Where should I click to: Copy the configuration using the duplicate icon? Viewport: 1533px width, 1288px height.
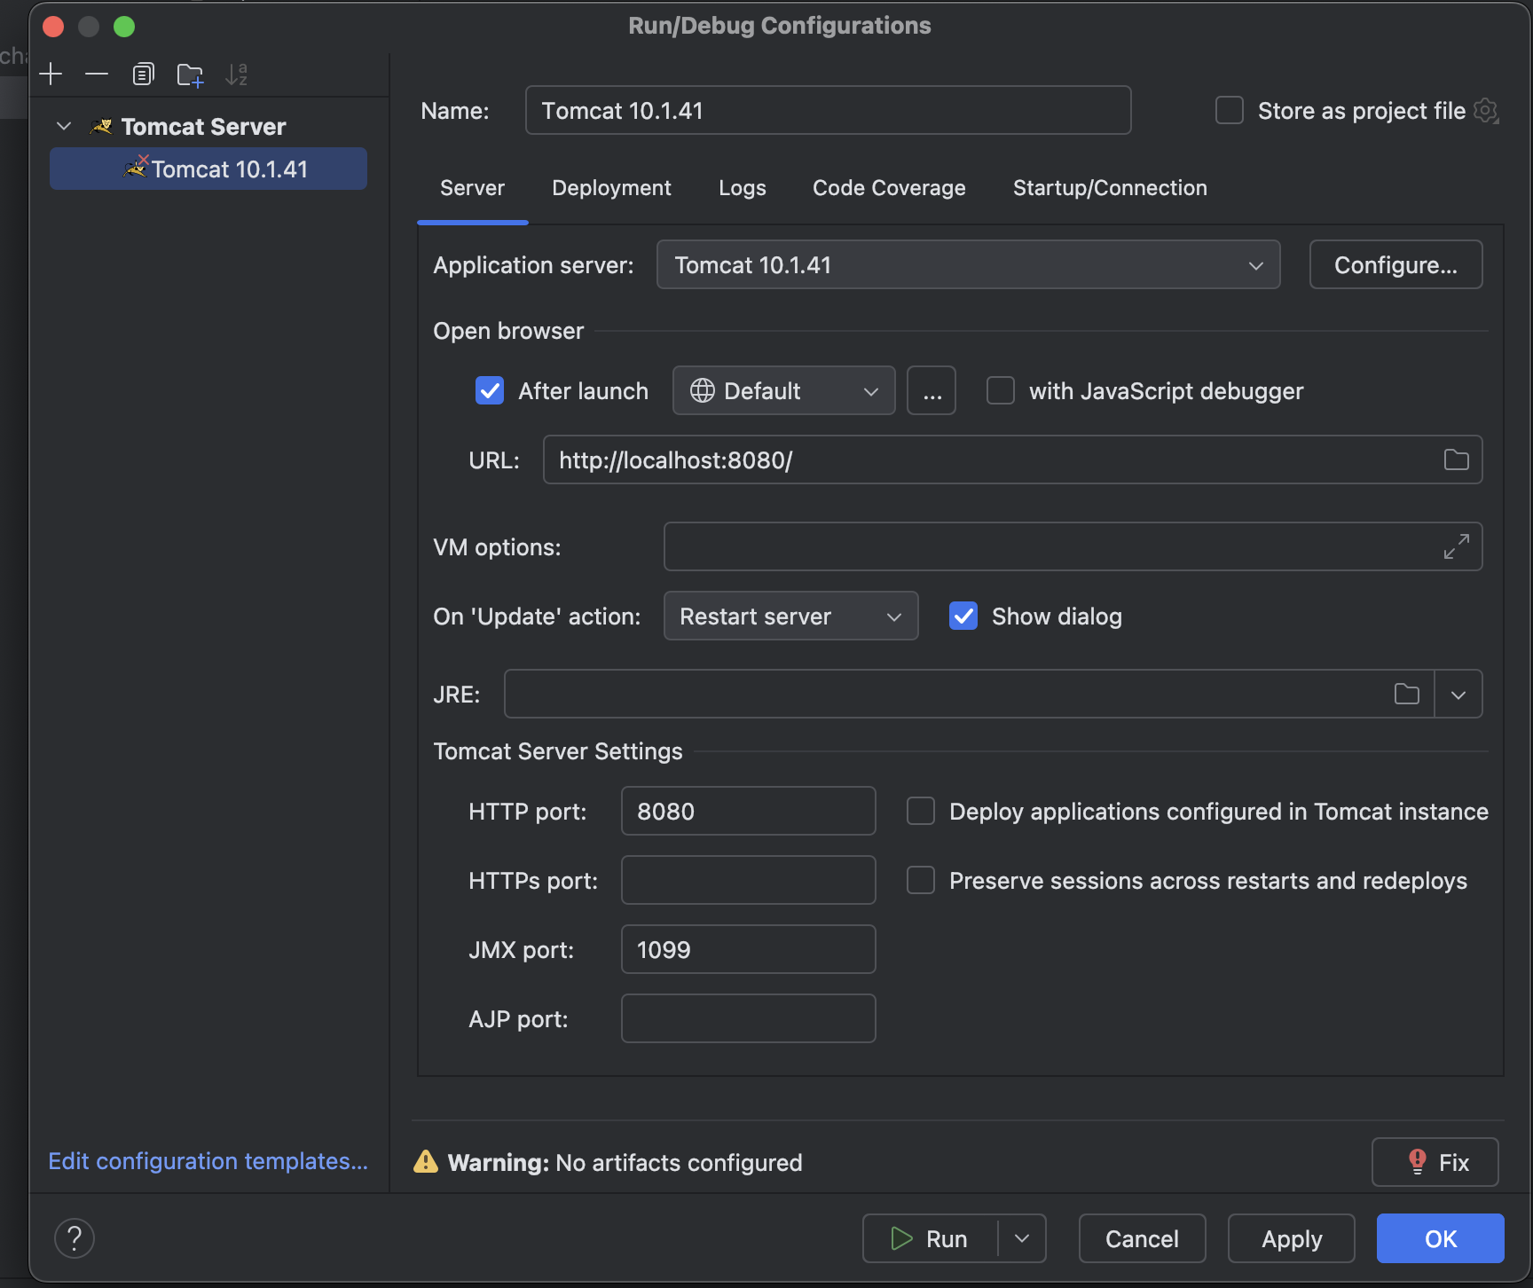pos(143,75)
